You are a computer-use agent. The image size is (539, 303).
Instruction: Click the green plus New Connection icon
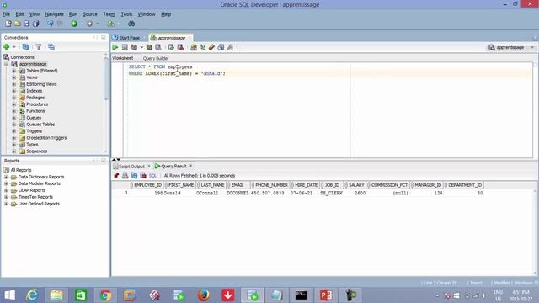click(6, 47)
